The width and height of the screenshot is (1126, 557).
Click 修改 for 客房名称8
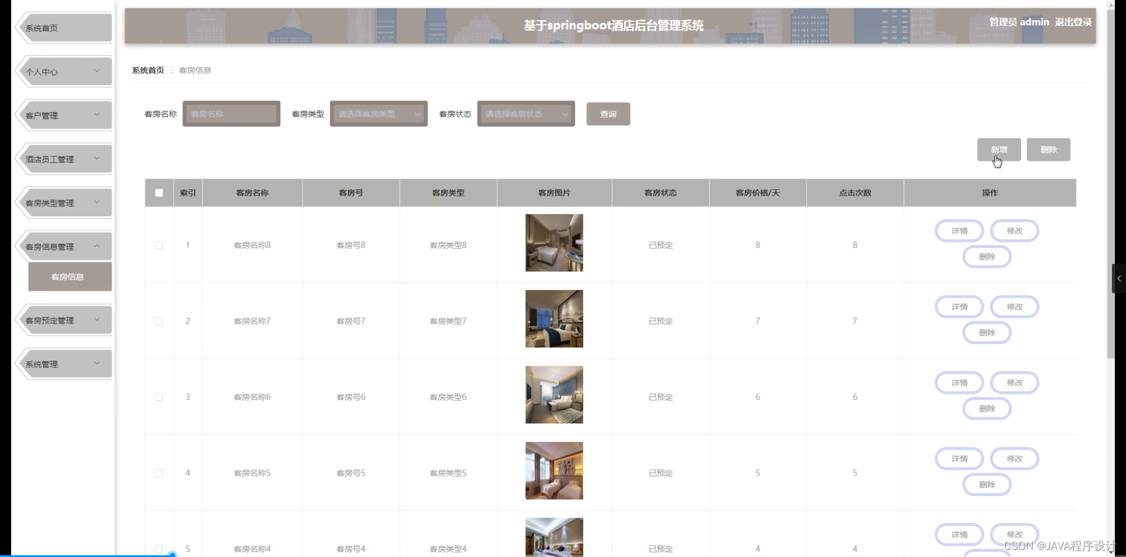(1015, 230)
